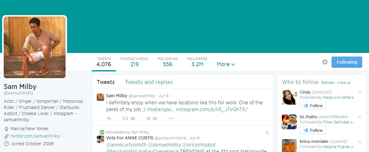Open DJ Jhaiho's avatar thumbnail

click(x=289, y=122)
